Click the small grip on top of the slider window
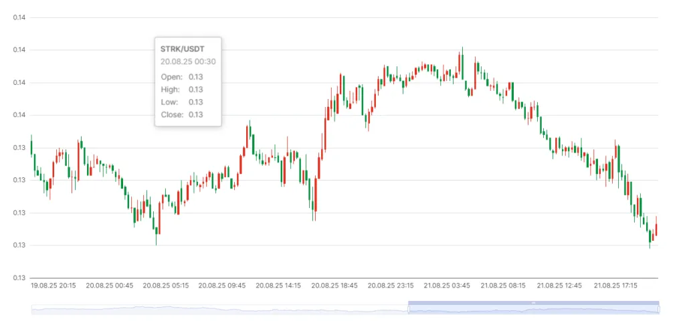Viewport: 685px width, 325px height. pyautogui.click(x=534, y=303)
